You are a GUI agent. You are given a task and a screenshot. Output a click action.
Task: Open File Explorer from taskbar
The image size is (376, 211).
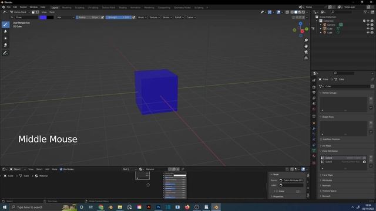120,207
